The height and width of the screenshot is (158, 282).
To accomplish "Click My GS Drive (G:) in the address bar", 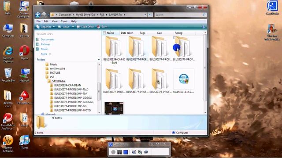I will pyautogui.click(x=85, y=14).
